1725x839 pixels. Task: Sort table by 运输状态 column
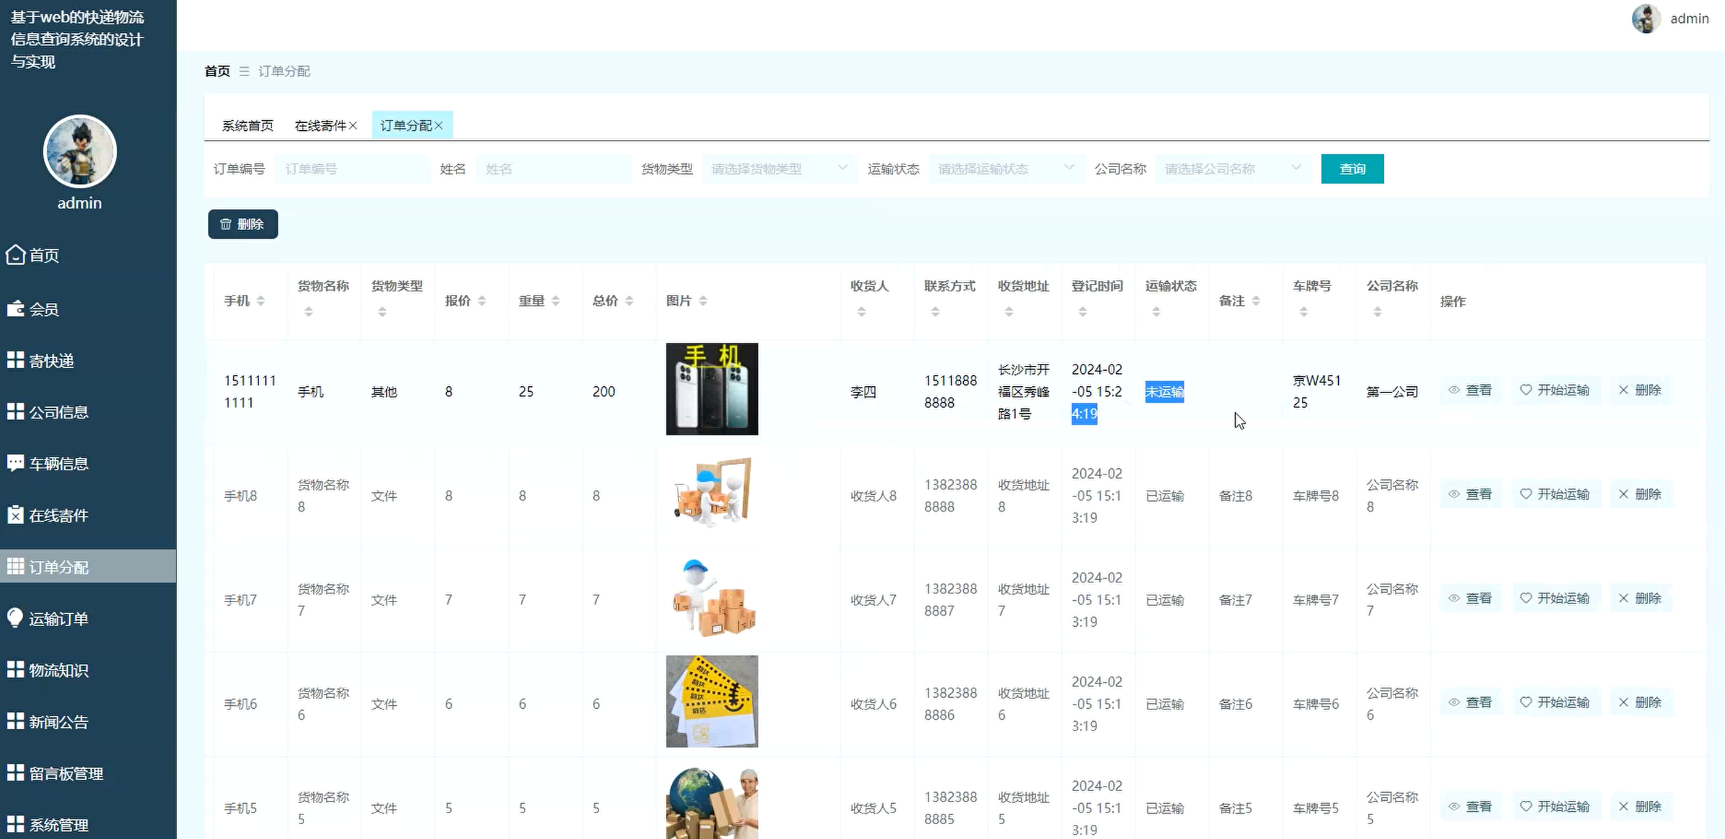click(x=1156, y=312)
